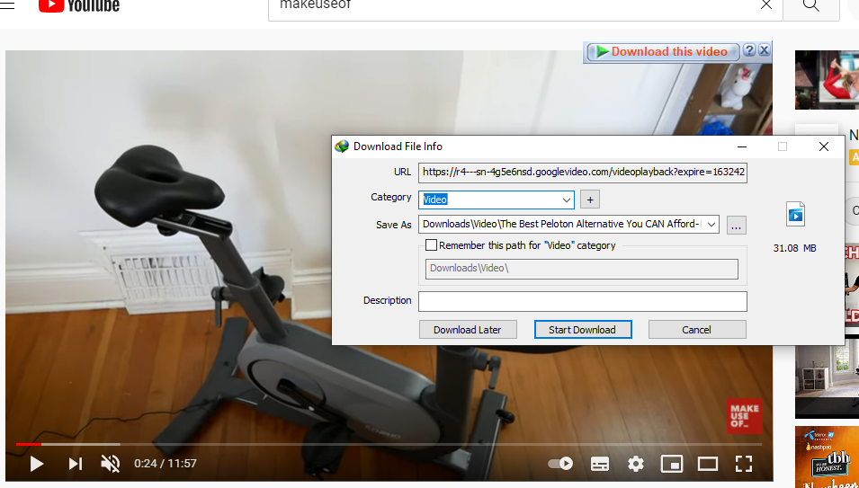
Task: Play the video
Action: [36, 464]
